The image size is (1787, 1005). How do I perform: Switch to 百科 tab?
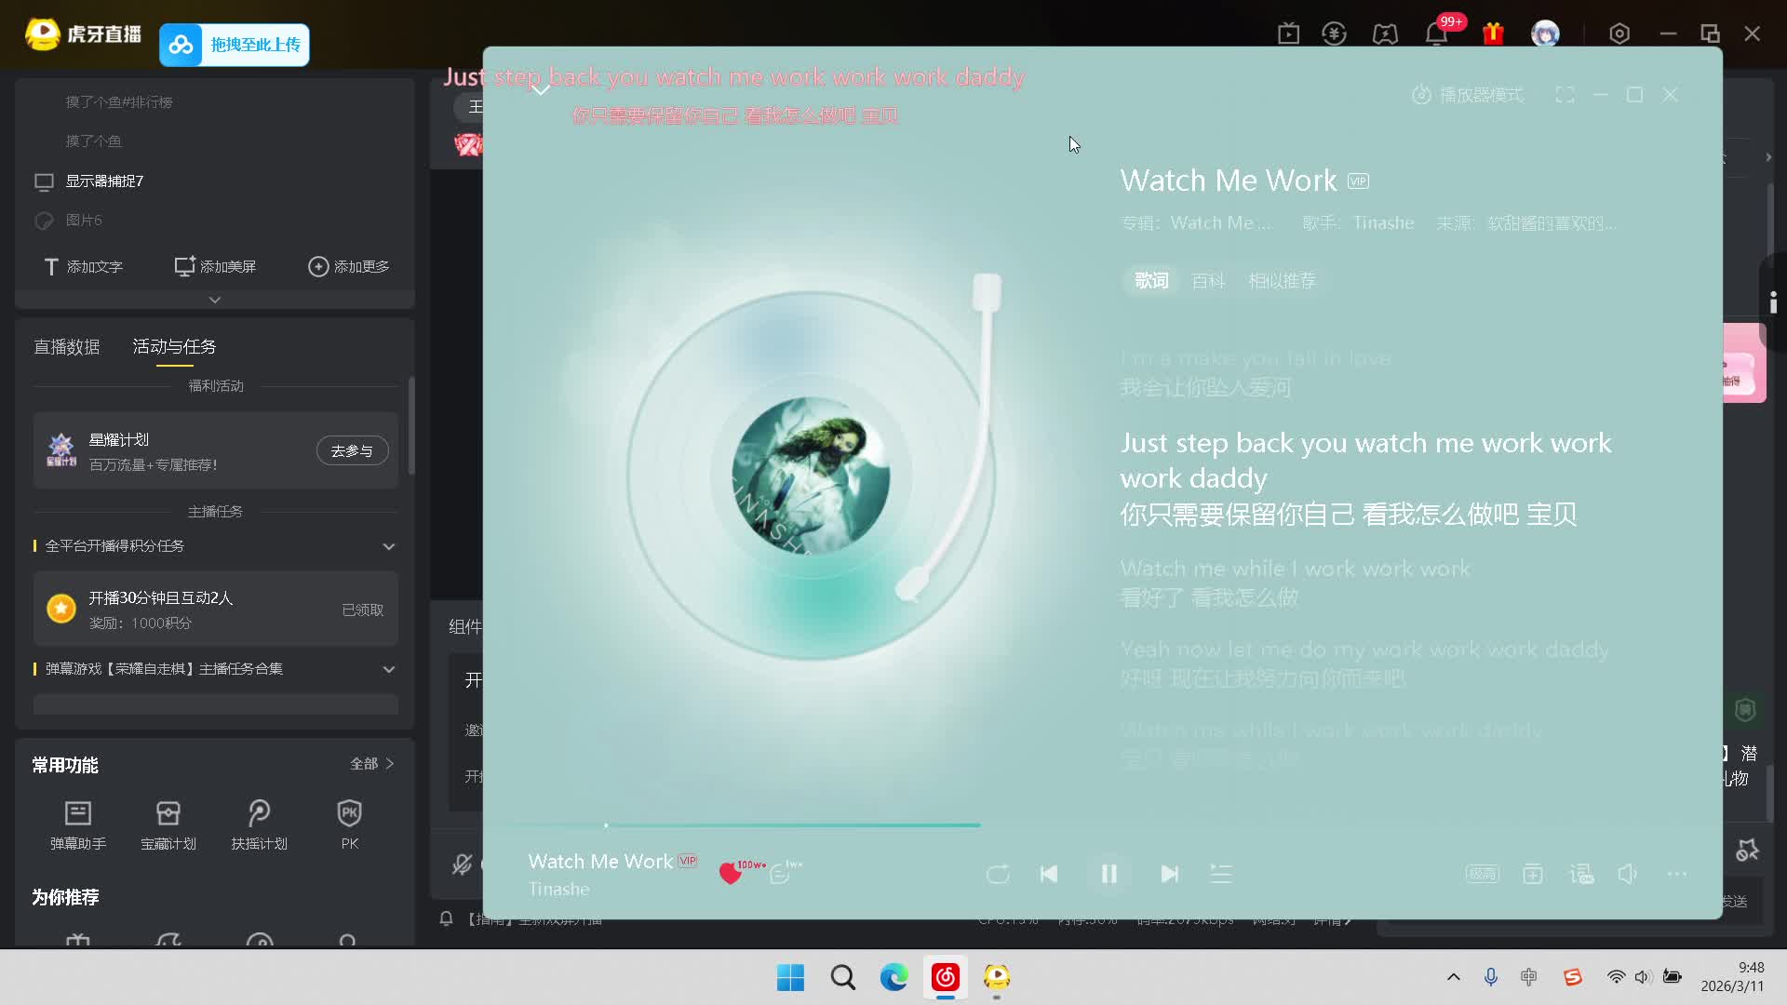tap(1208, 281)
